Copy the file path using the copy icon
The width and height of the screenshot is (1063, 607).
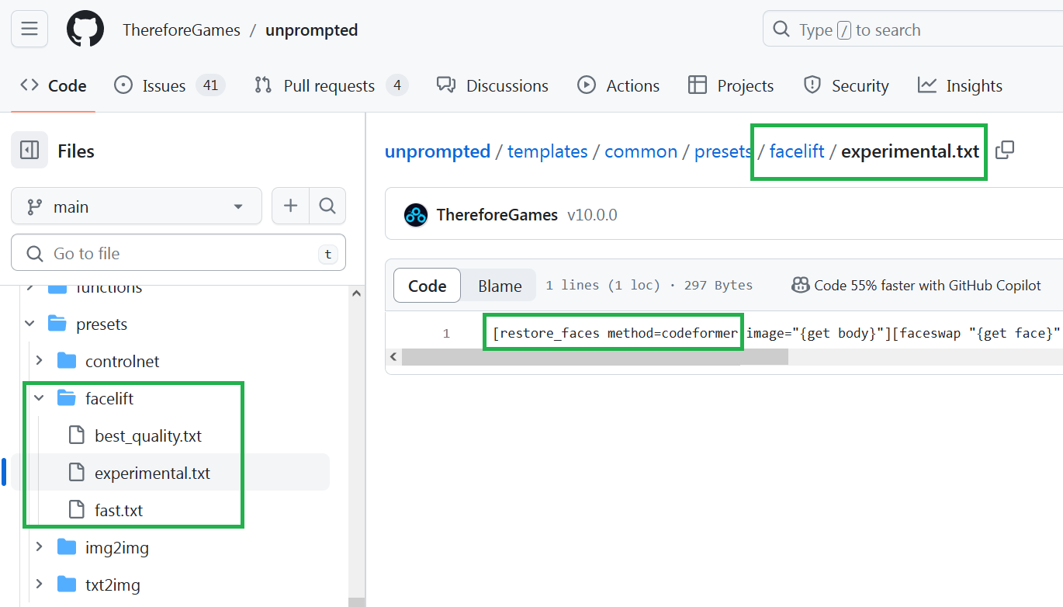1005,151
